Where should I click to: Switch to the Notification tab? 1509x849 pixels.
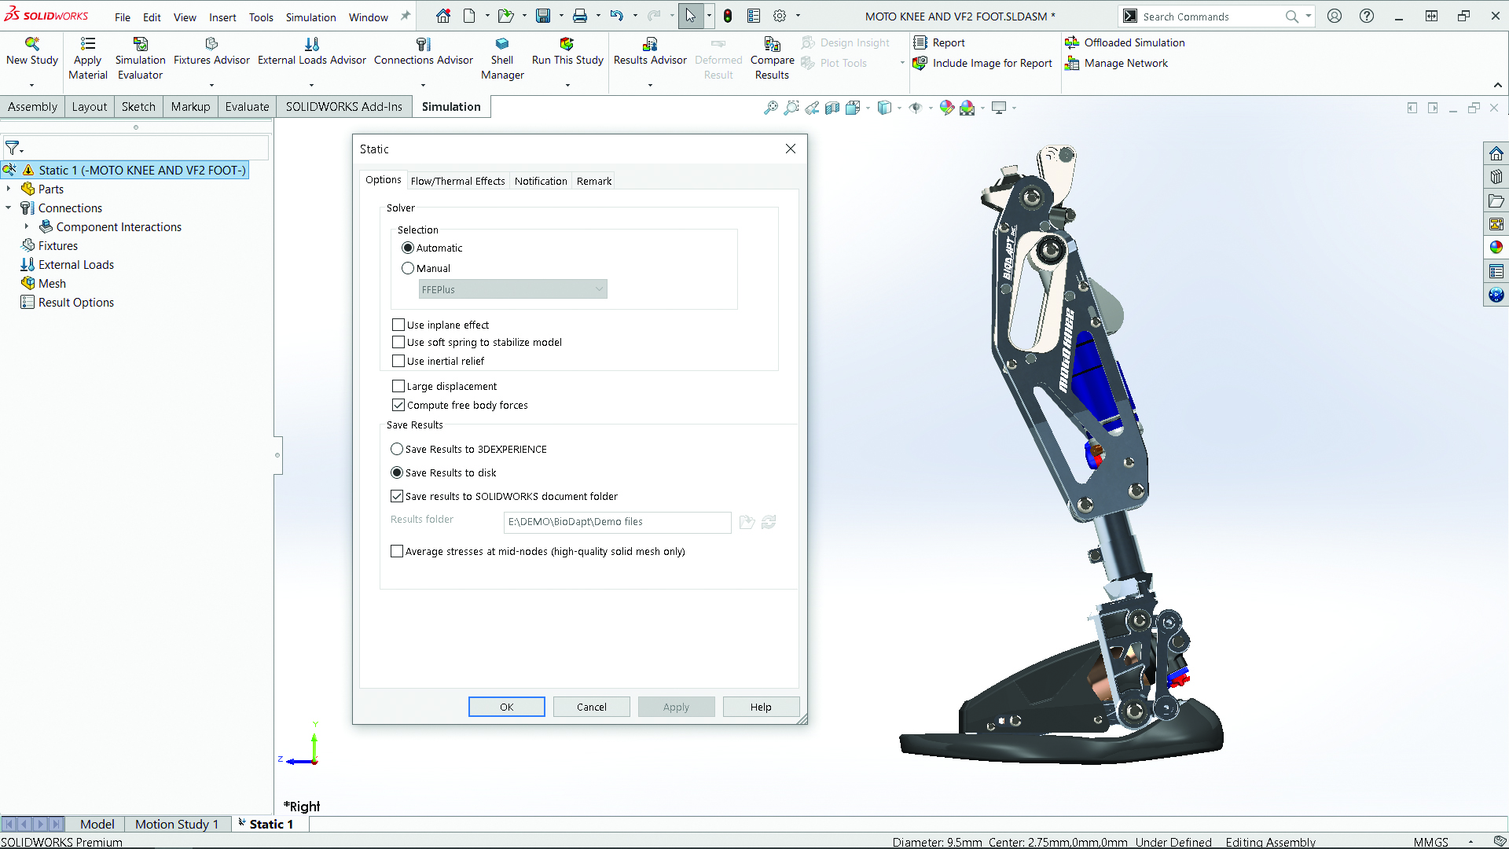coord(541,181)
